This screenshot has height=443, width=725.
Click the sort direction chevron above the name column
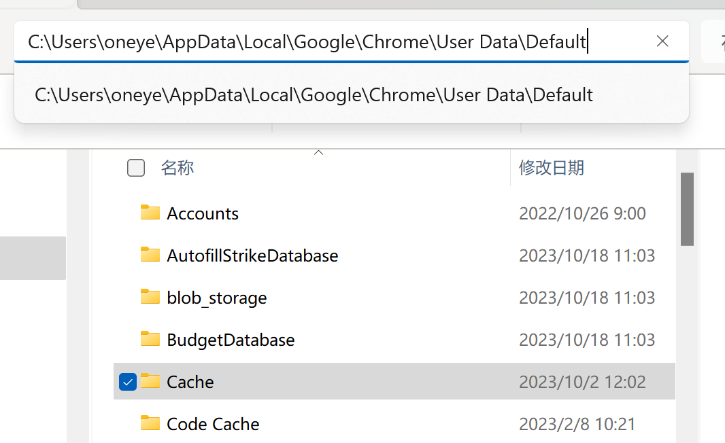318,152
